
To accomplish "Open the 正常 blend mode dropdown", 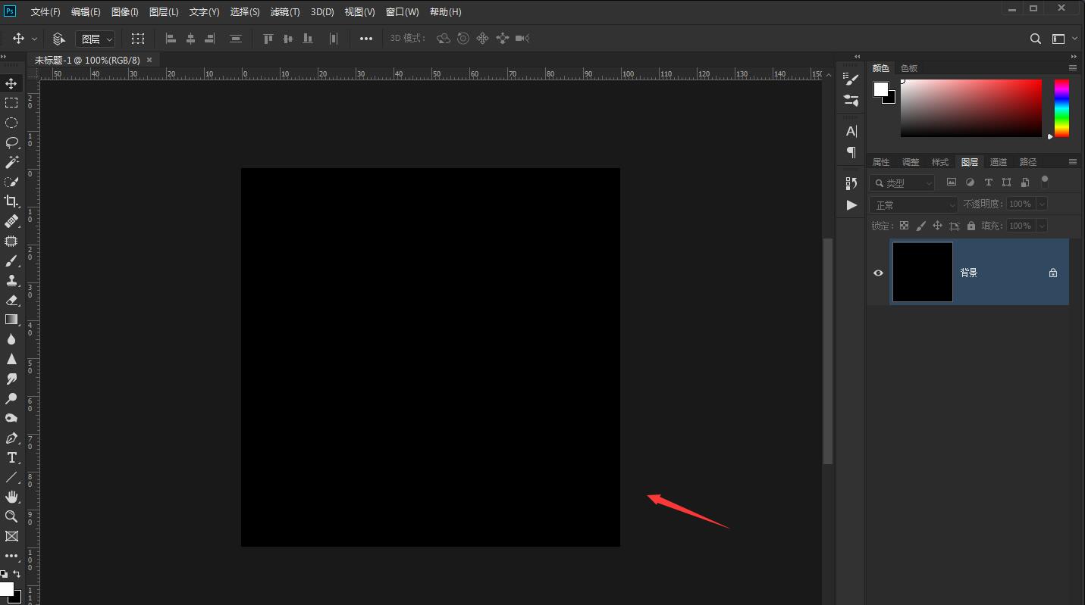I will [914, 204].
